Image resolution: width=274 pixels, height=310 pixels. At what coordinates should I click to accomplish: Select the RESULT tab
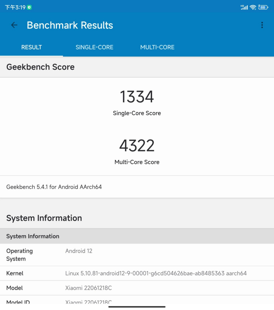point(31,47)
